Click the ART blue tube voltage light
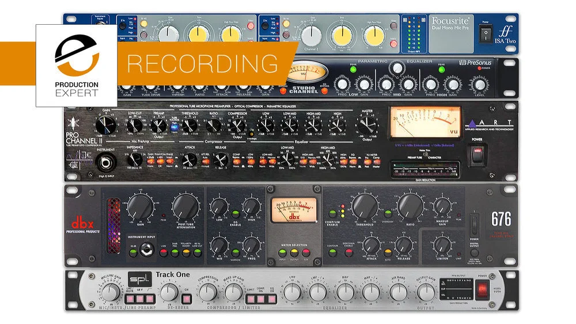This screenshot has width=576, height=324. tap(175, 128)
